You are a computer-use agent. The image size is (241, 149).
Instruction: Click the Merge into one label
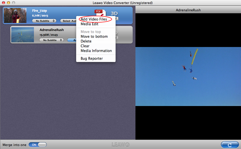click(x=14, y=145)
